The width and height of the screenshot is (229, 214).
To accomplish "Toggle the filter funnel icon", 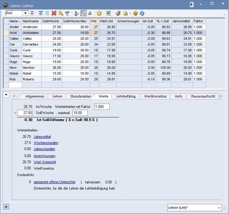I will [x=67, y=13].
